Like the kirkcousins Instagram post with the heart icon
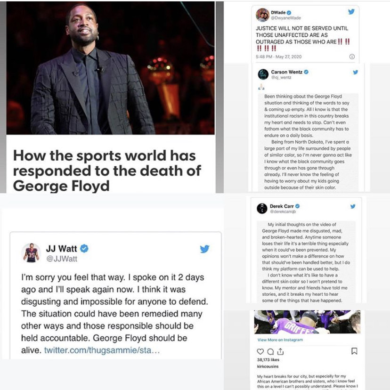The width and height of the screenshot is (390, 390). point(260,351)
